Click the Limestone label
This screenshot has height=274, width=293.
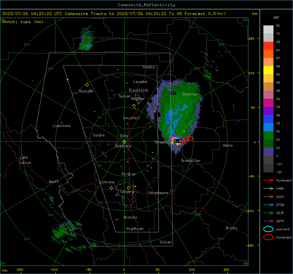(62, 126)
